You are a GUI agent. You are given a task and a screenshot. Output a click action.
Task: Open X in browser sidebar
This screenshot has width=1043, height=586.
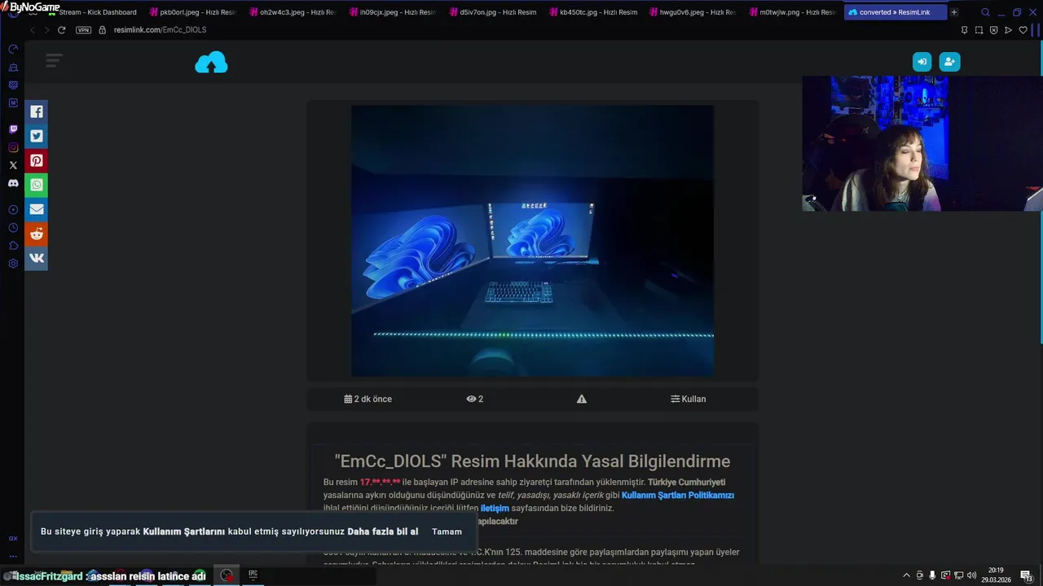point(13,165)
